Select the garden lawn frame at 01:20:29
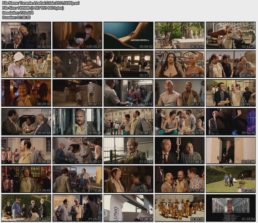 (231, 179)
